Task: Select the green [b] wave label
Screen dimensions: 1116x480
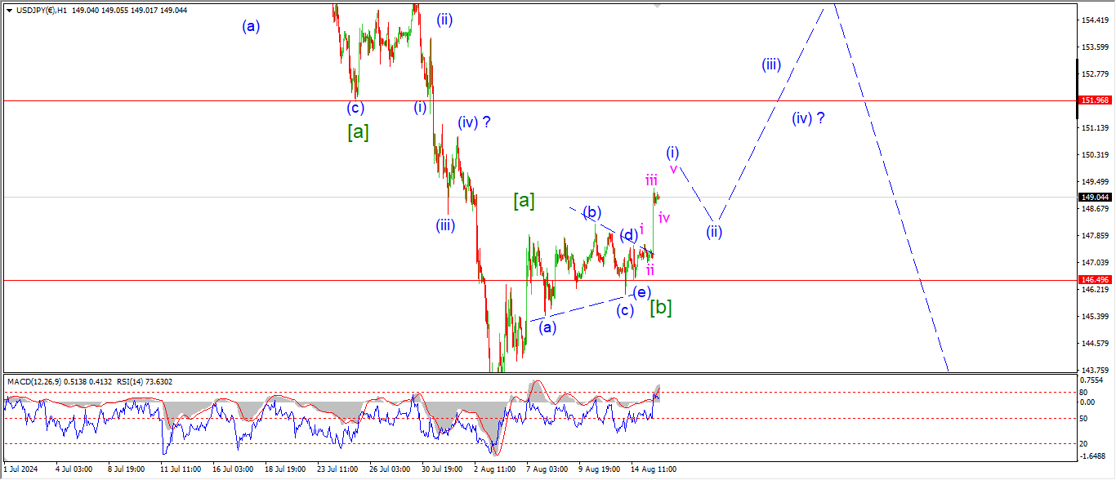Action: 661,308
